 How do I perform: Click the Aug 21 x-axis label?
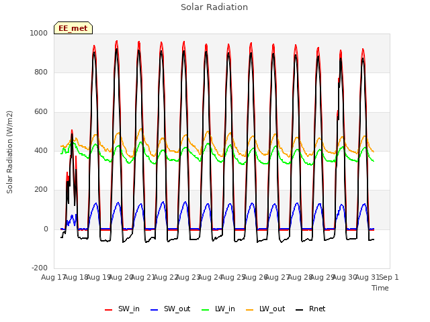(x=142, y=277)
